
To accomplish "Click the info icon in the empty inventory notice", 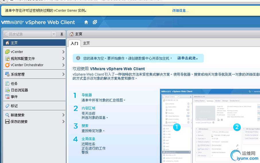I will 78,58.
